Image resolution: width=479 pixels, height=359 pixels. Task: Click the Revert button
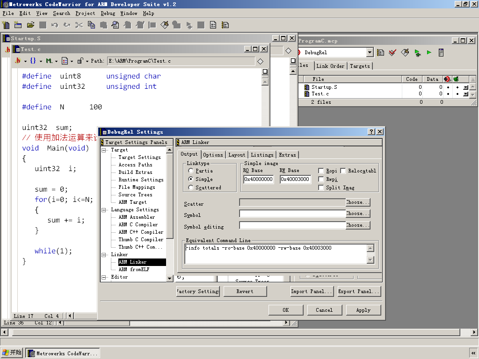coord(245,291)
